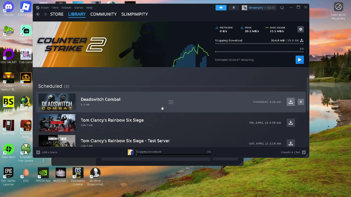Open Banana Shooter desktop shortcut

click(x=9, y=105)
